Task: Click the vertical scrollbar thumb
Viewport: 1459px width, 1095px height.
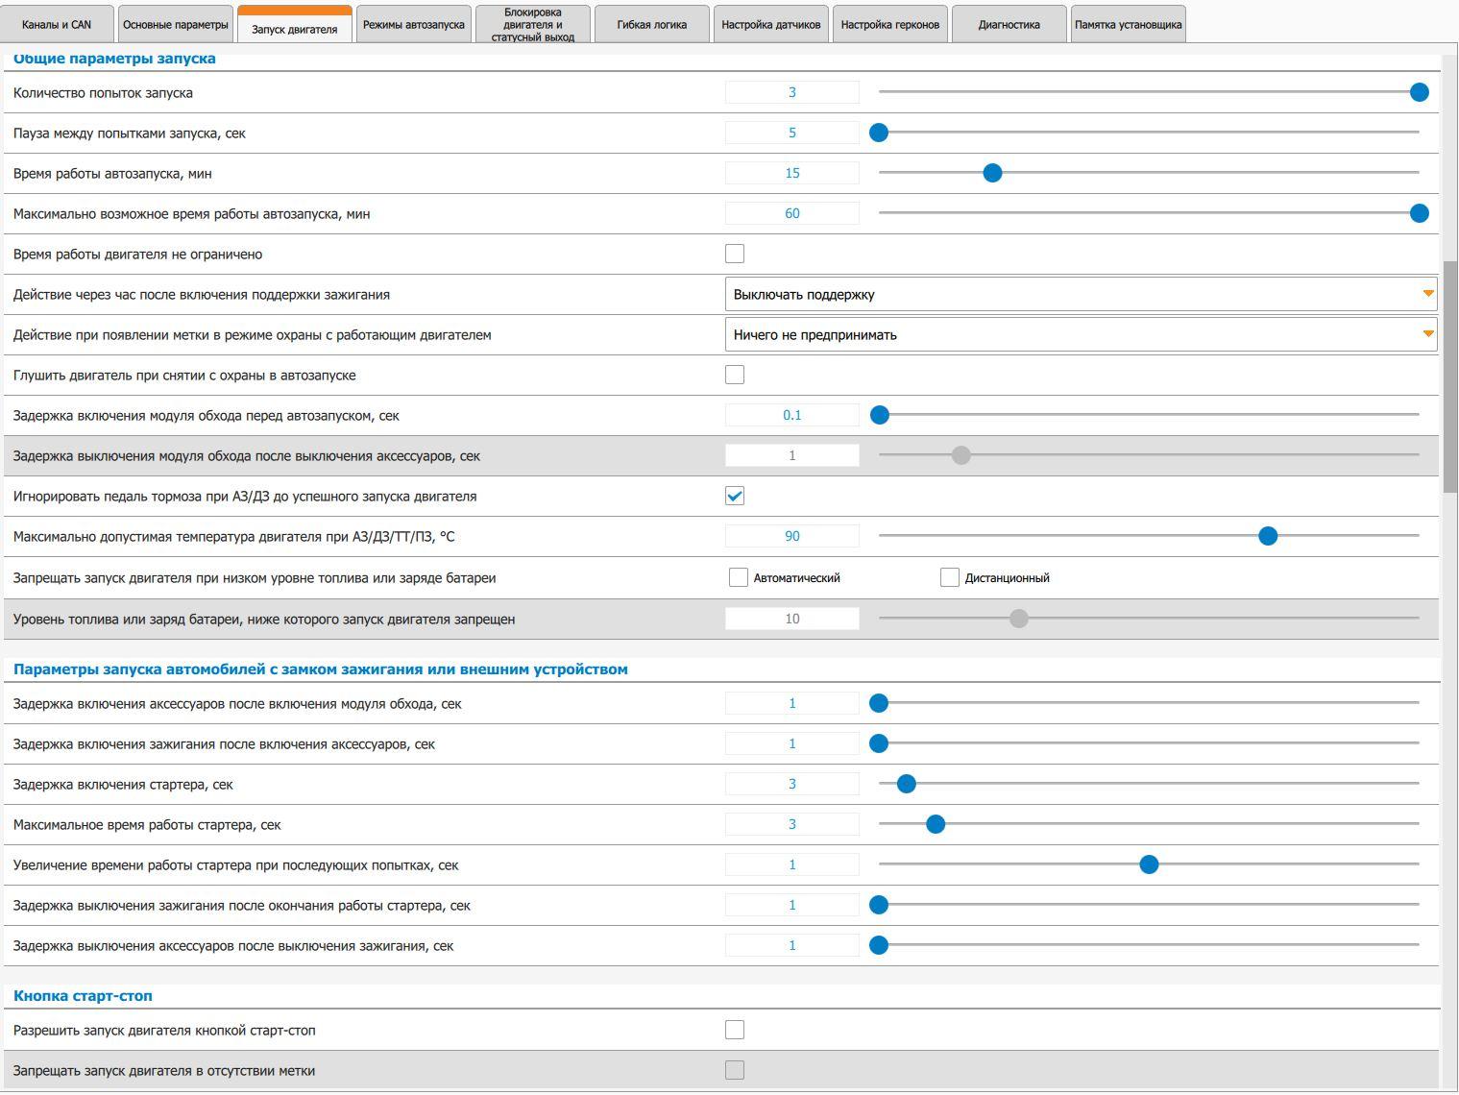Action: tap(1450, 377)
